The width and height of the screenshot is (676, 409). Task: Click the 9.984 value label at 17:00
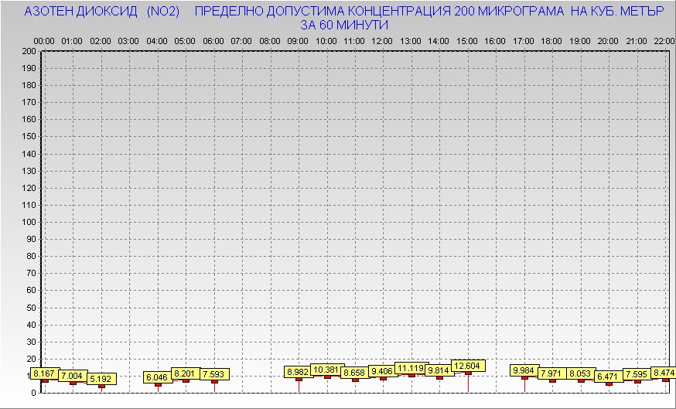pyautogui.click(x=524, y=370)
